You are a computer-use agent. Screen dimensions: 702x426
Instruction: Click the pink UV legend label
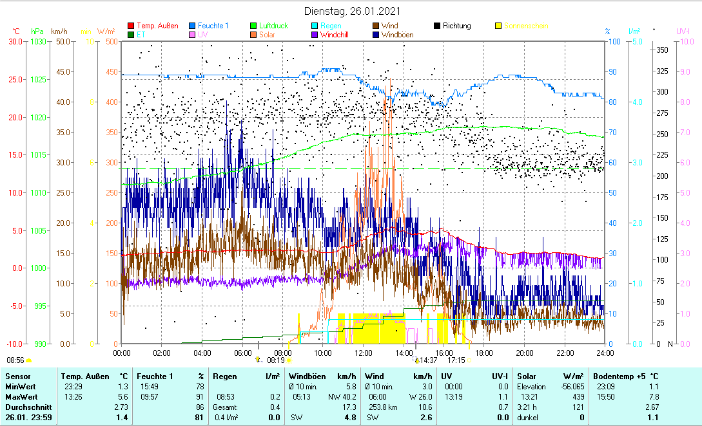point(203,35)
